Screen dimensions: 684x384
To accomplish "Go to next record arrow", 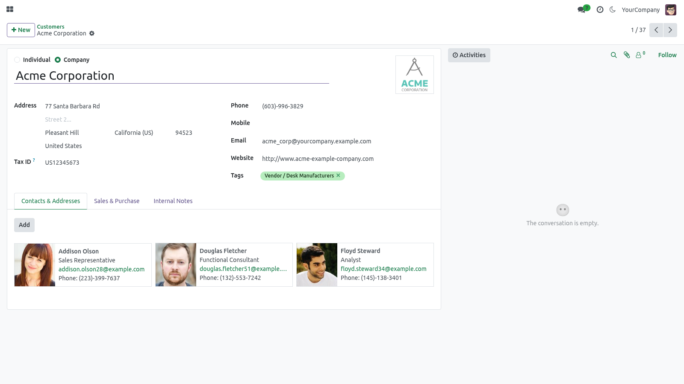I will pos(670,30).
